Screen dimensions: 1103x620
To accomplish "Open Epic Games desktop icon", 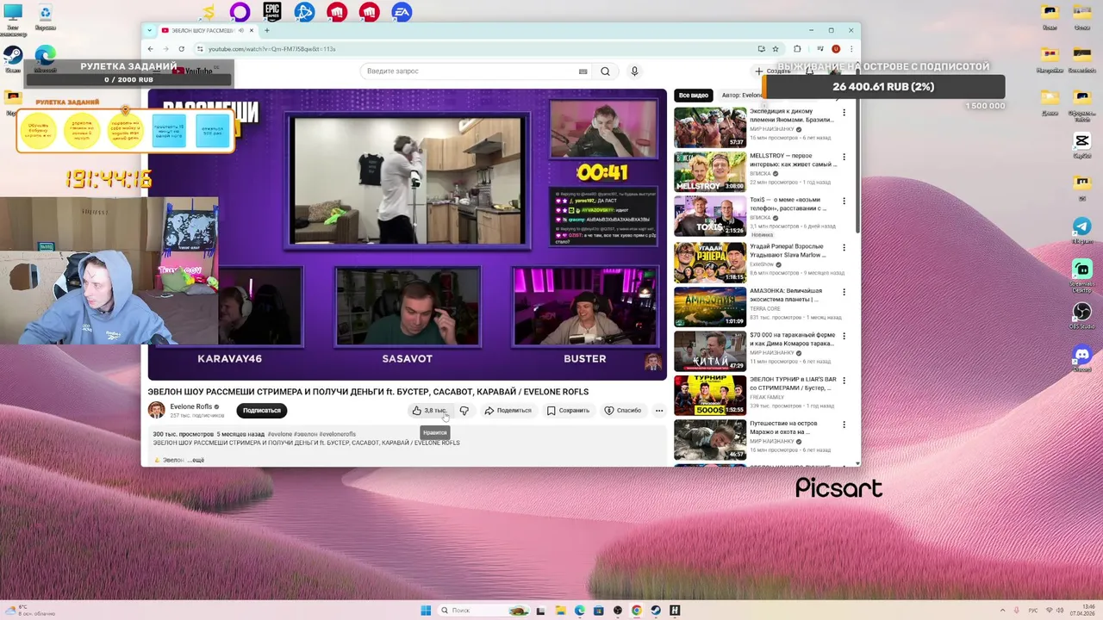I will [x=272, y=12].
